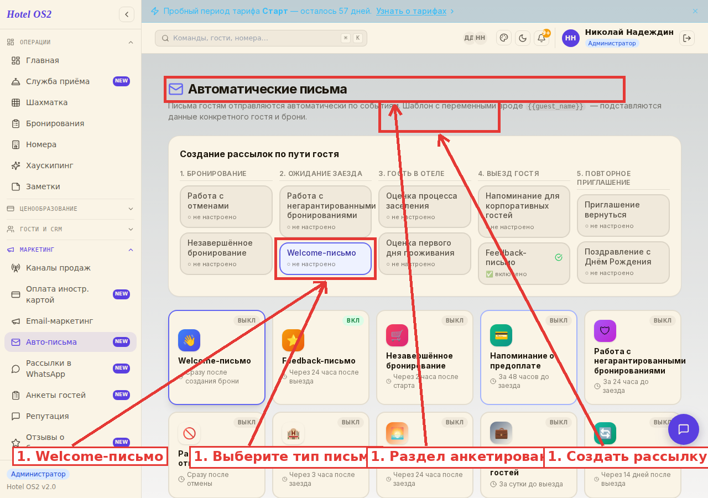Viewport: 708px width, 498px height.
Task: Open Номера in the sidebar
Action: [x=70, y=144]
